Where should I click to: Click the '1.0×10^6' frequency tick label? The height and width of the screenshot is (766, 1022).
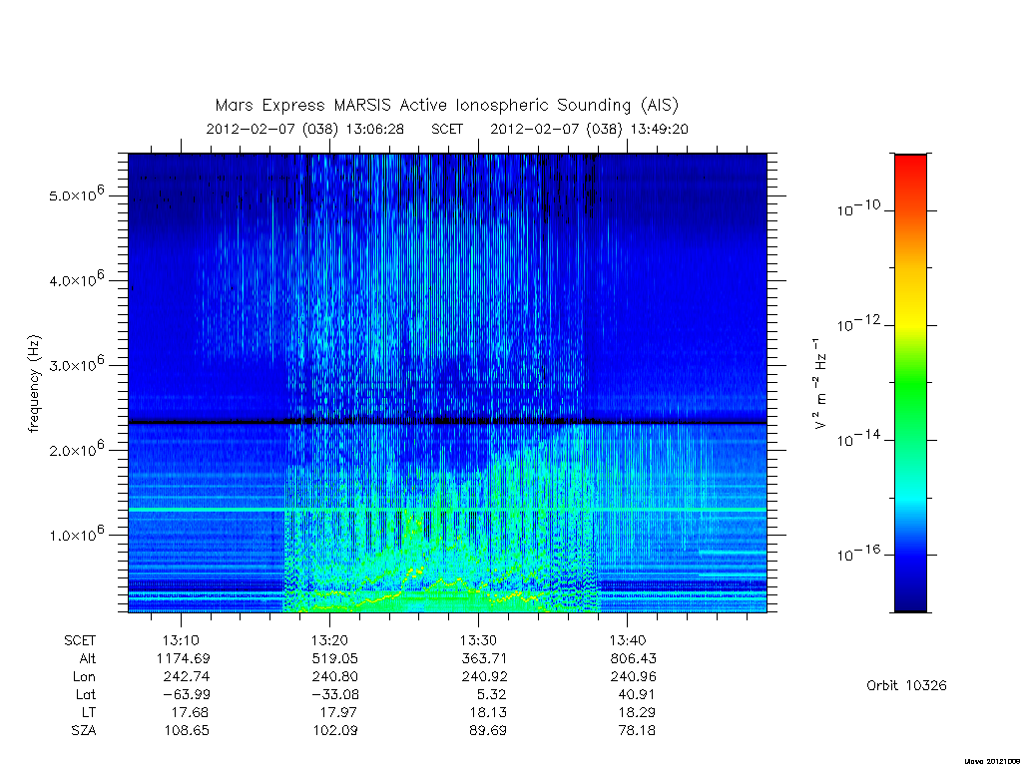(76, 535)
